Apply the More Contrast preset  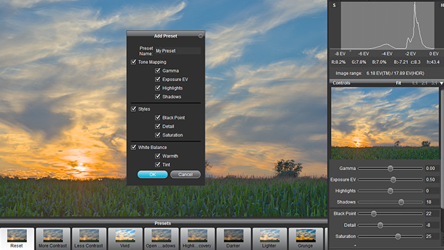(53, 239)
